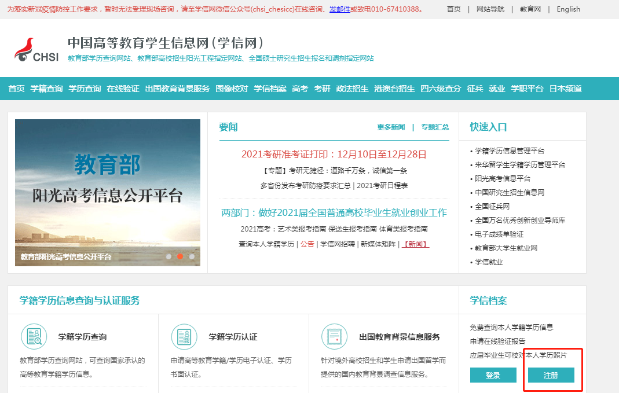This screenshot has width=619, height=393.
Task: Open 政法招生 in the navigation bar
Action: click(352, 89)
